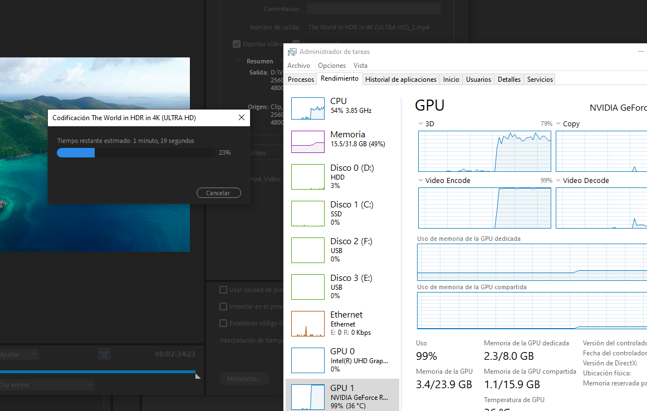
Task: Uncheck the Exportar vídeo checkbox
Action: pyautogui.click(x=237, y=44)
